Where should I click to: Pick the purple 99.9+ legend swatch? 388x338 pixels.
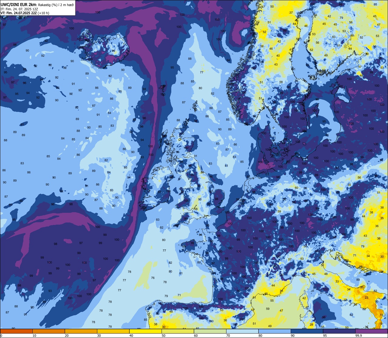tap(372, 331)
